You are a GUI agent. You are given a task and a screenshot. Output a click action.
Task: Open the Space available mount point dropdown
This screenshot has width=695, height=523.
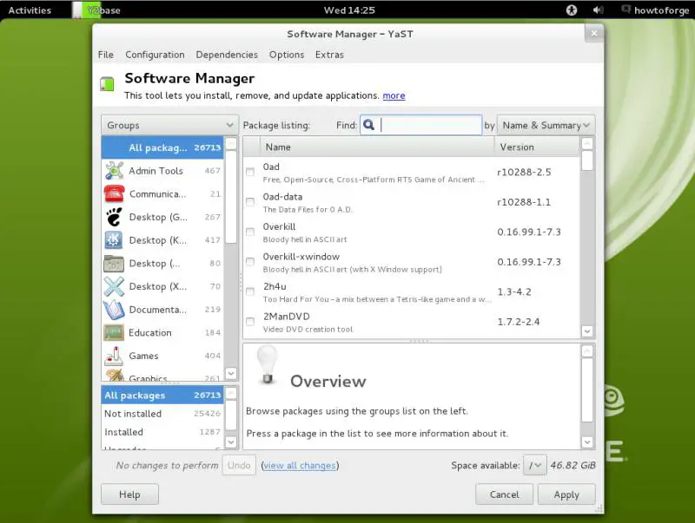point(535,466)
